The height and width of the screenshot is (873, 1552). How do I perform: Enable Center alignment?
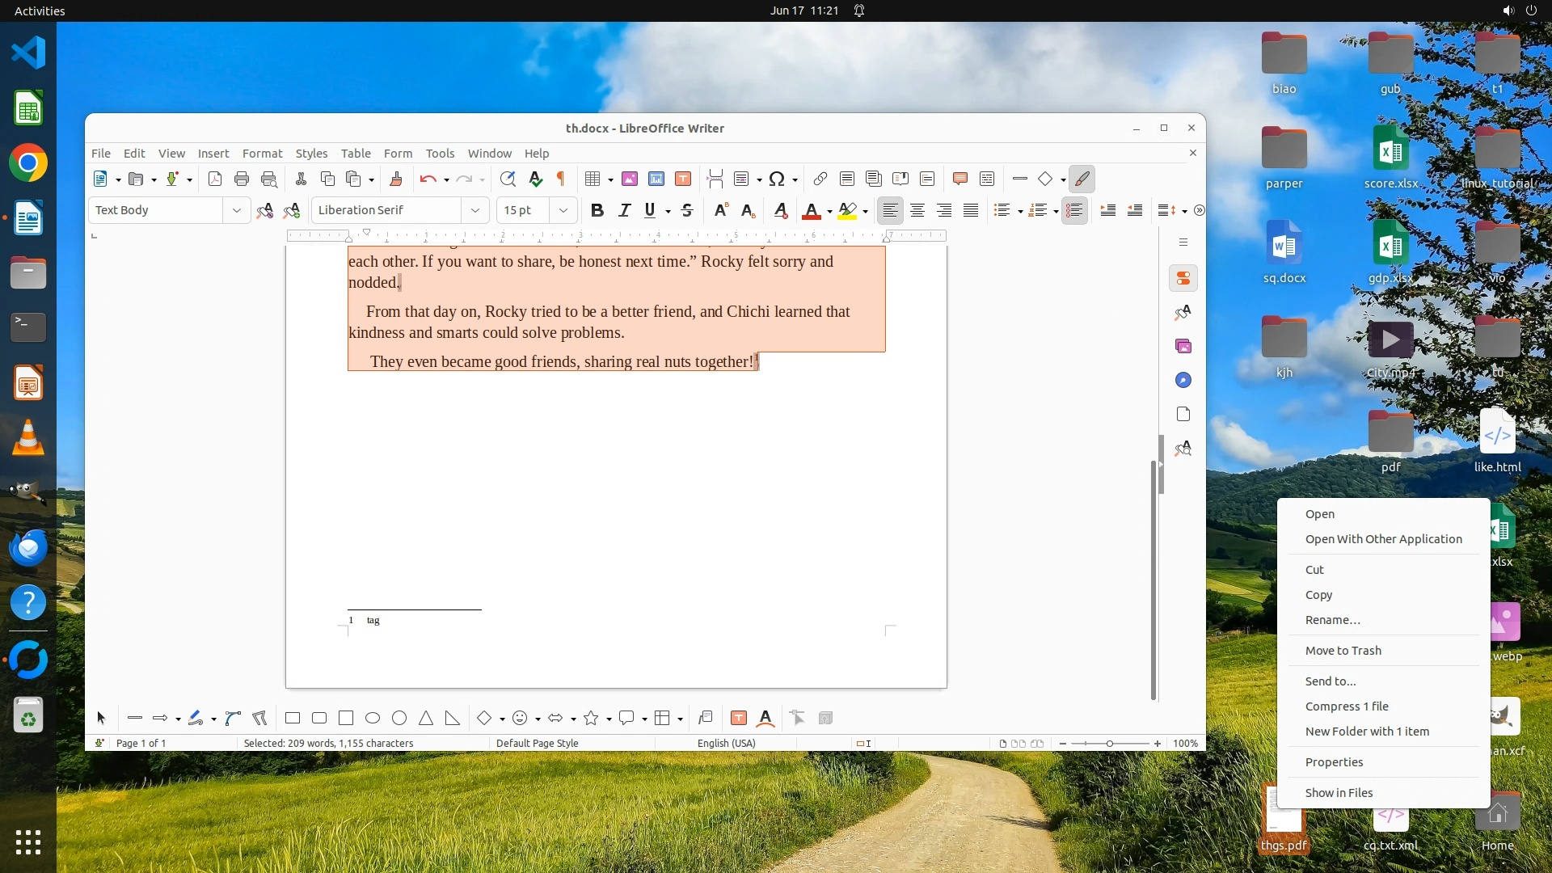[x=917, y=211]
